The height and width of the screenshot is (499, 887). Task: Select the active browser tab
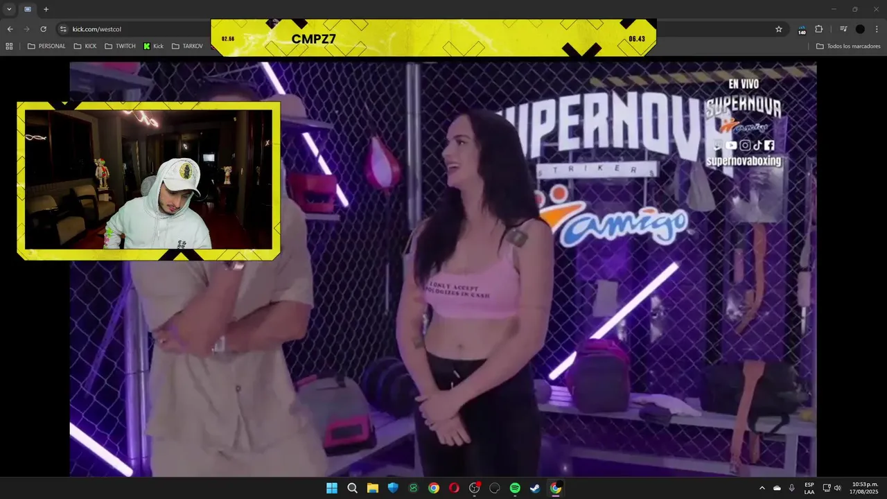(x=28, y=9)
